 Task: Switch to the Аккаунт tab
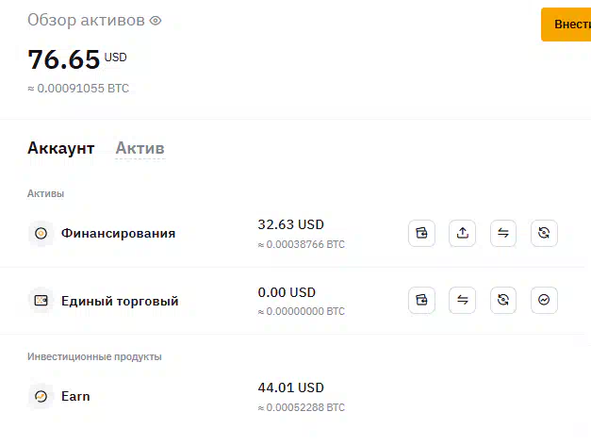tap(60, 148)
